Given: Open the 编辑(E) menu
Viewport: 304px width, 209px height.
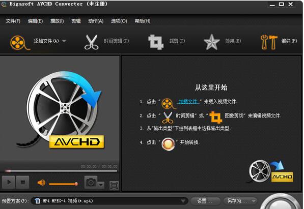Looking at the screenshot, I should click(x=35, y=21).
